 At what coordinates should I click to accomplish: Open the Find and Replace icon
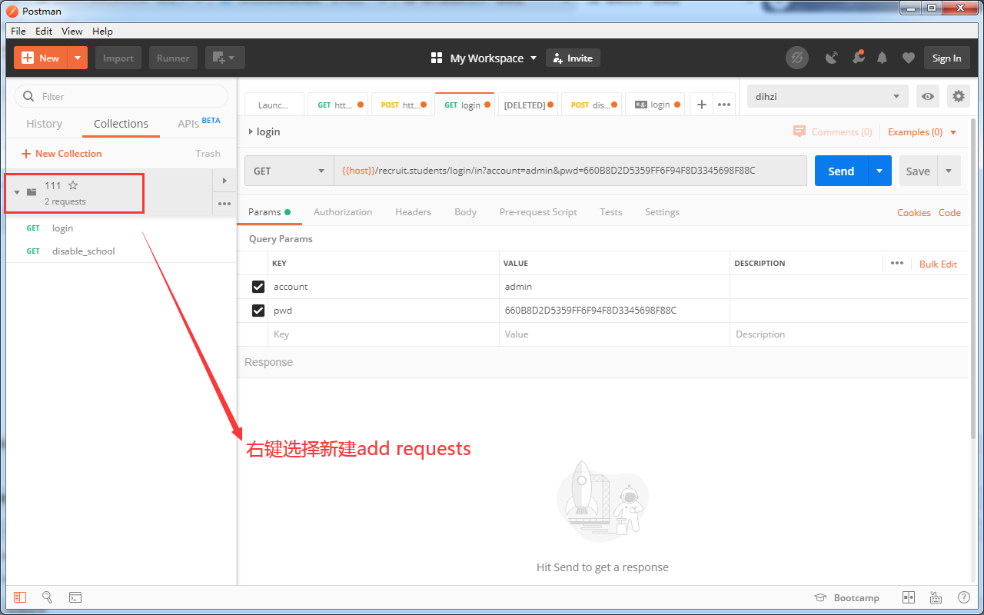pyautogui.click(x=47, y=597)
